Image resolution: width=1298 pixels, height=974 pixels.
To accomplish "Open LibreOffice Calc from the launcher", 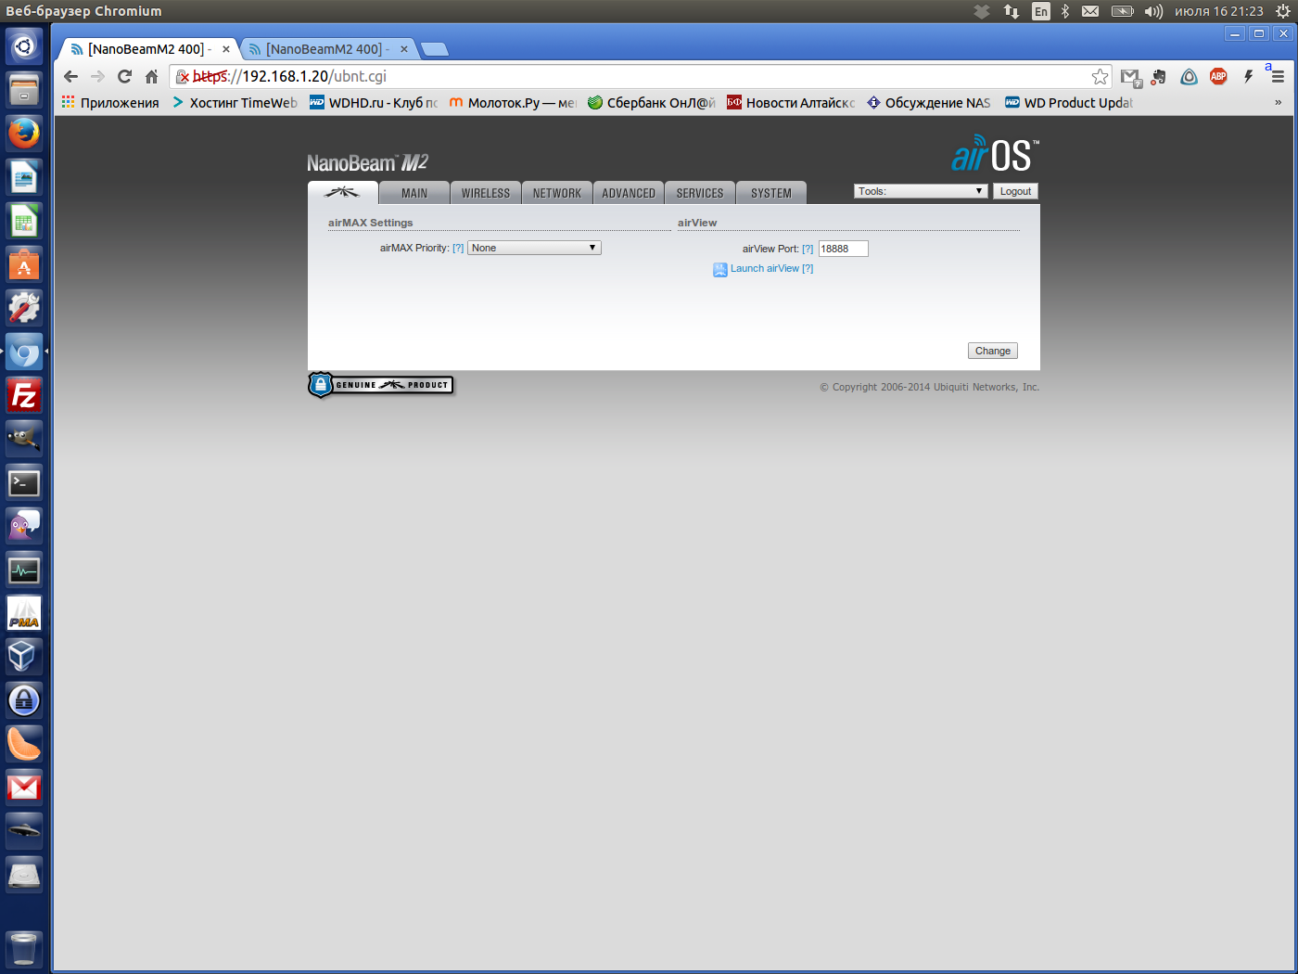I will tap(24, 221).
